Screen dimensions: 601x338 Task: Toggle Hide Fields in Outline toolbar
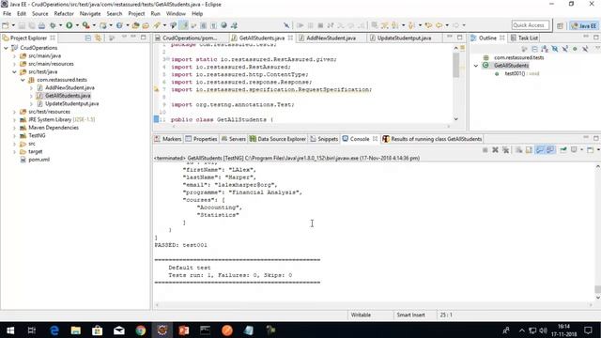(x=555, y=49)
